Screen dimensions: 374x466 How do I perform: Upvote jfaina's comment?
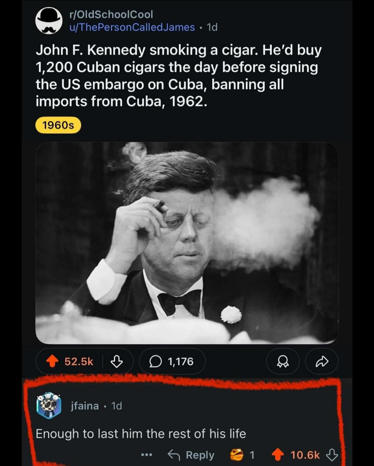click(277, 455)
